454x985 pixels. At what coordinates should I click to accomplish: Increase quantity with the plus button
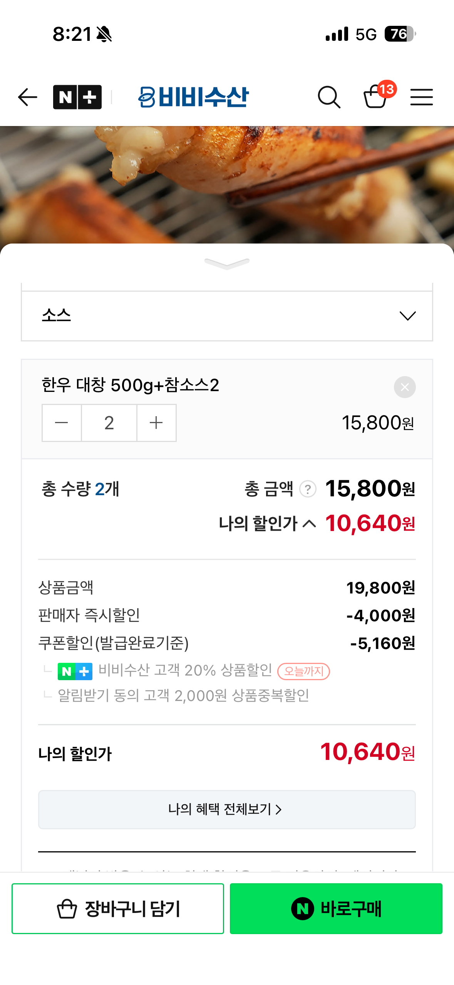click(156, 423)
